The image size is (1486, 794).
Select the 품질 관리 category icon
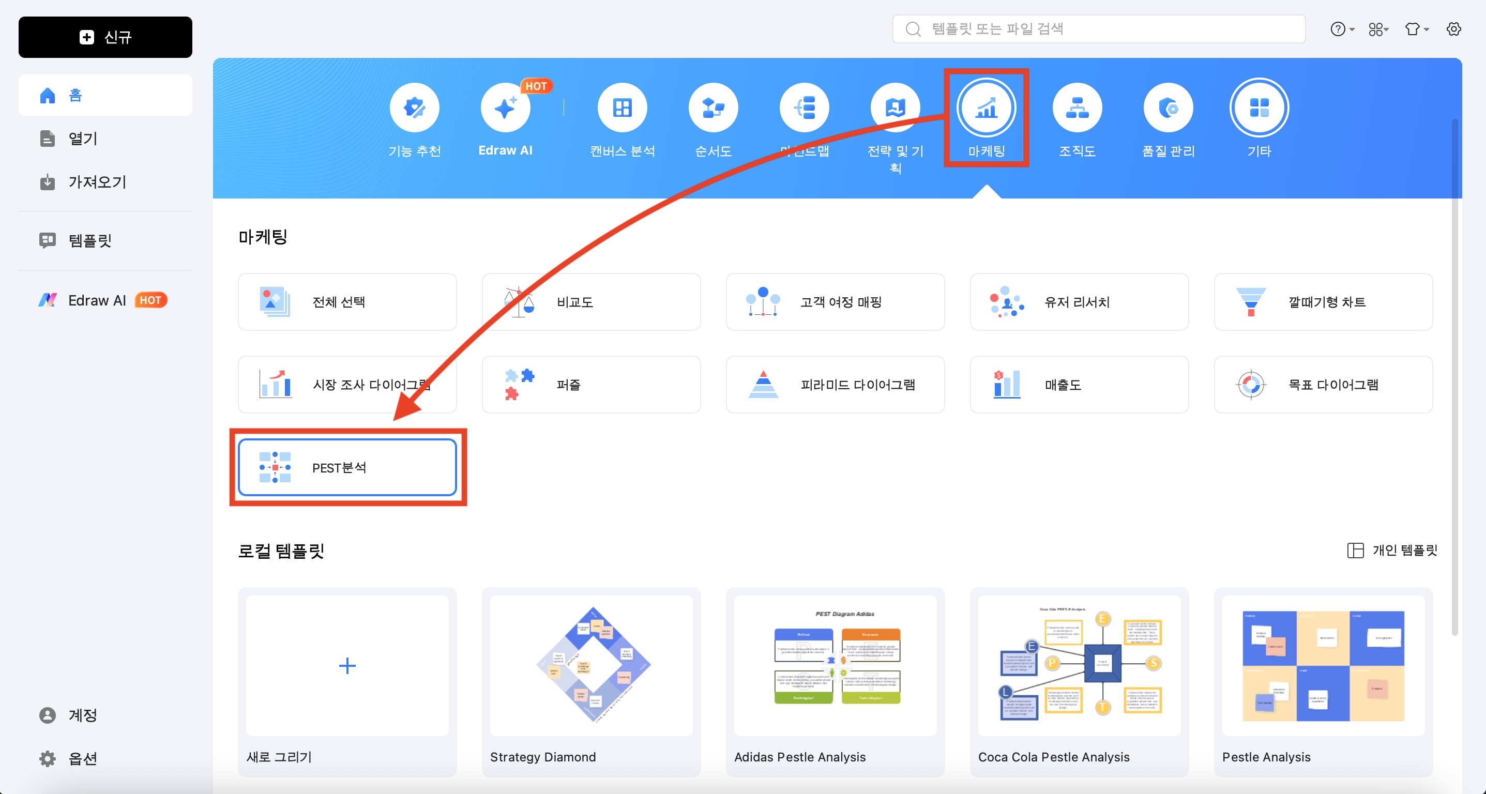tap(1168, 108)
